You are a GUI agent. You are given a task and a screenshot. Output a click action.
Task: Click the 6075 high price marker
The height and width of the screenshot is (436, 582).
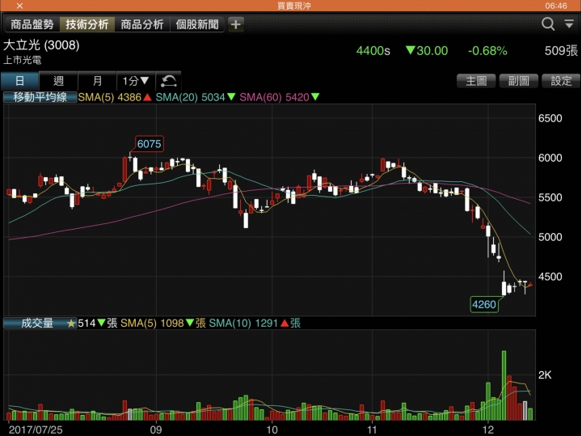(150, 144)
